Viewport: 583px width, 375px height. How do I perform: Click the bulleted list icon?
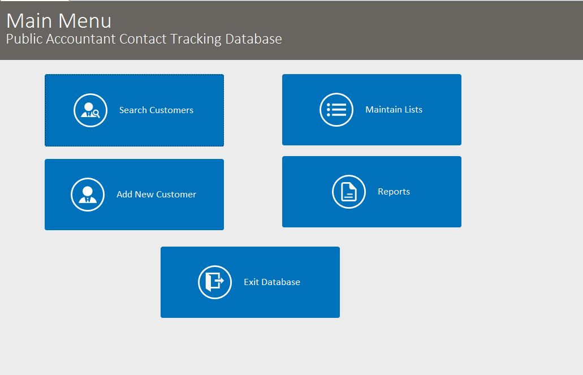click(x=336, y=110)
